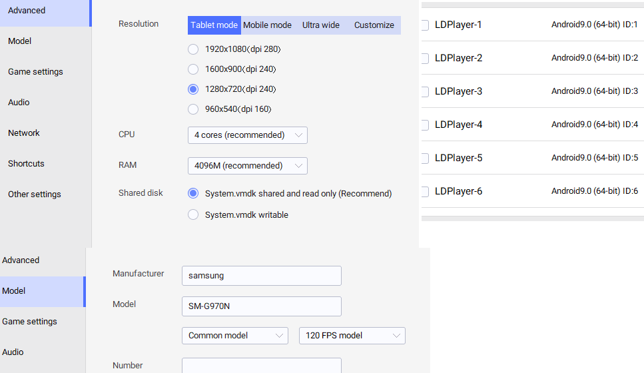Switch to Mobile mode resolution tab

coord(267,25)
